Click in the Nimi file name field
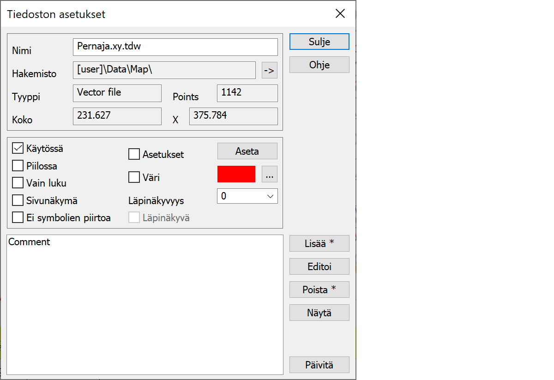Image resolution: width=554 pixels, height=380 pixels. (x=175, y=47)
